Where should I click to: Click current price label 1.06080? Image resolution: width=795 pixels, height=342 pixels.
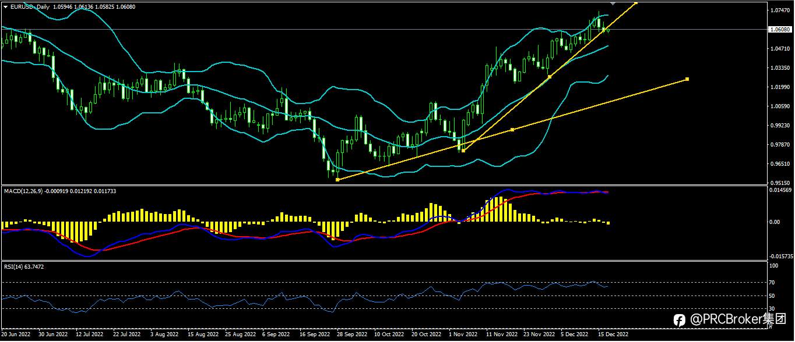[x=779, y=29]
